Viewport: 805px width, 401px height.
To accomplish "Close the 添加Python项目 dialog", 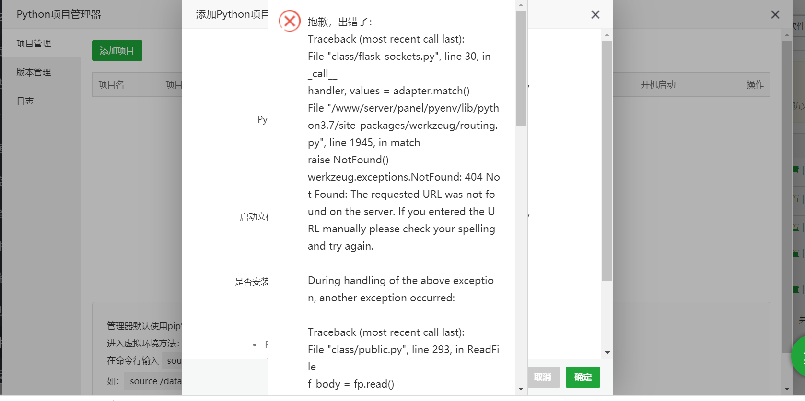I will click(595, 15).
